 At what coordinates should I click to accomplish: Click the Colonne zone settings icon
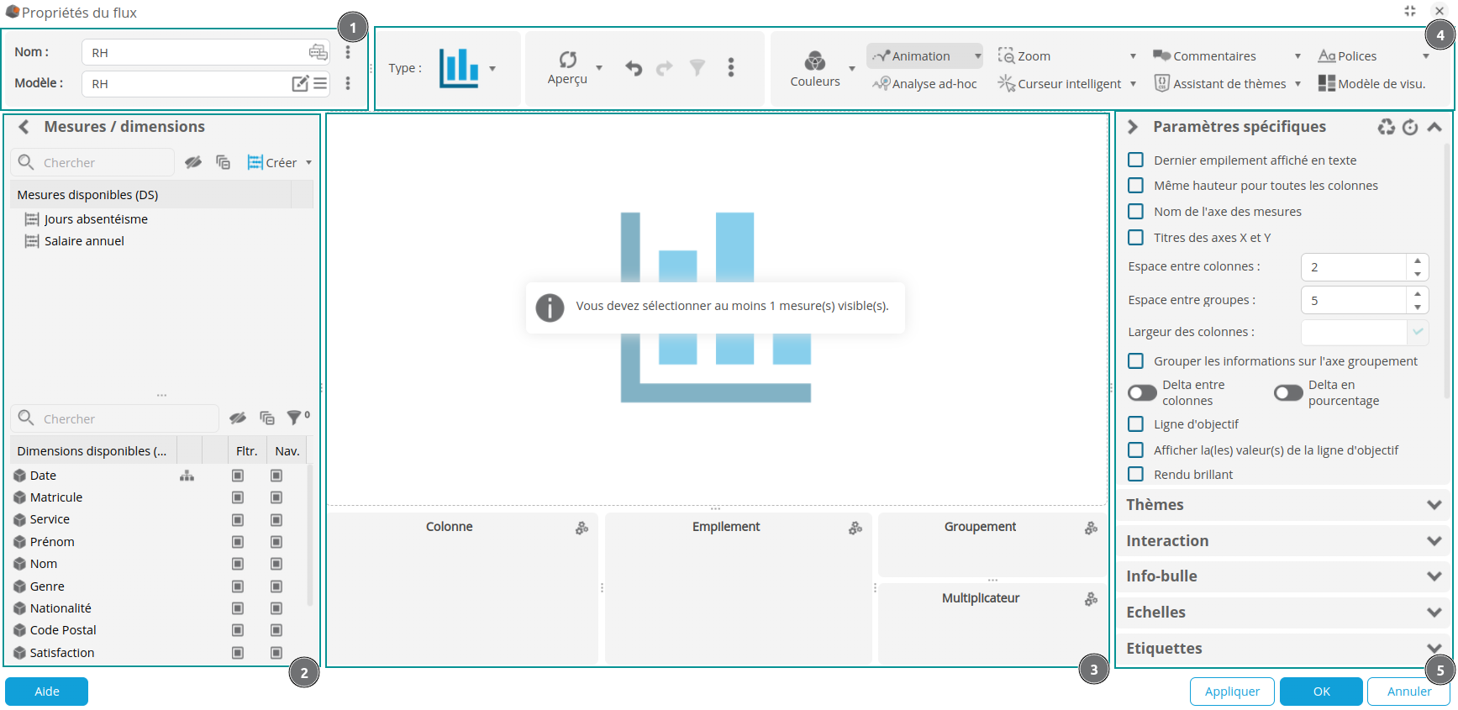pos(582,528)
